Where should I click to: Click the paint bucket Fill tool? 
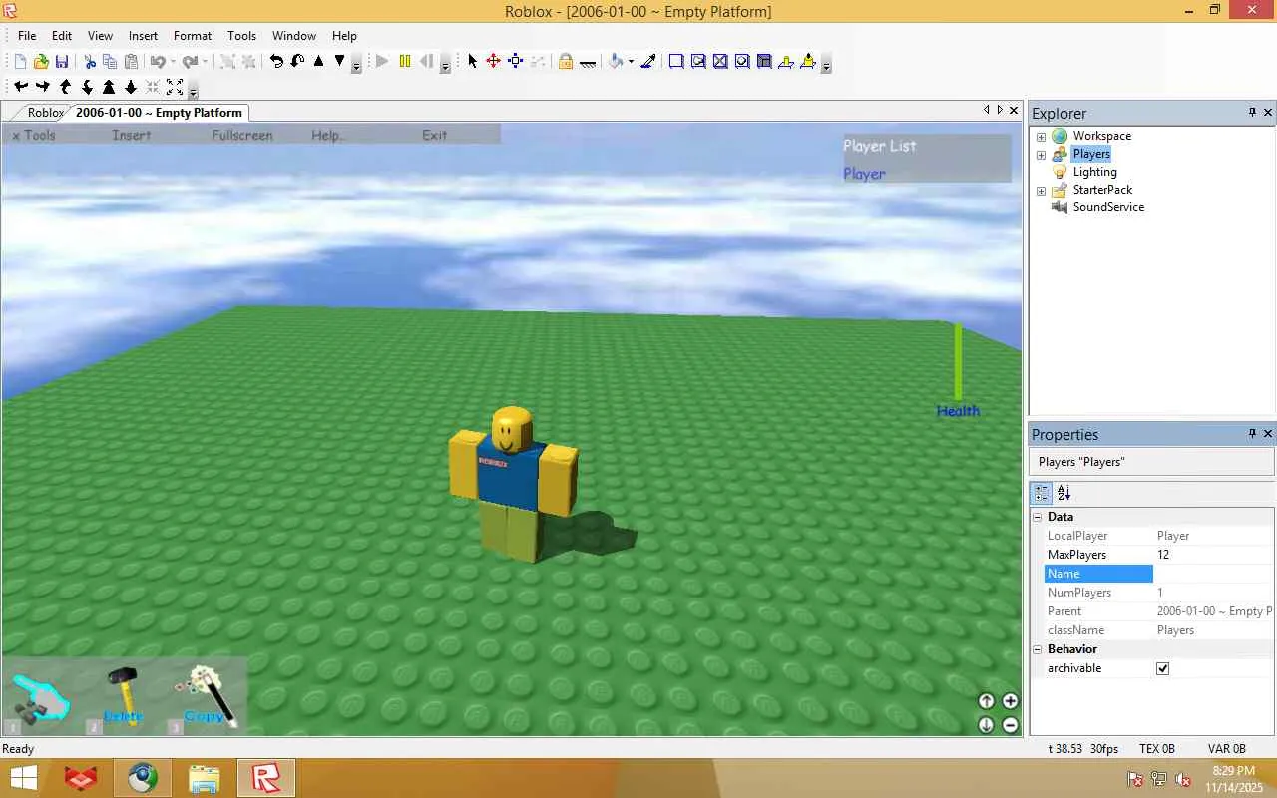(616, 61)
